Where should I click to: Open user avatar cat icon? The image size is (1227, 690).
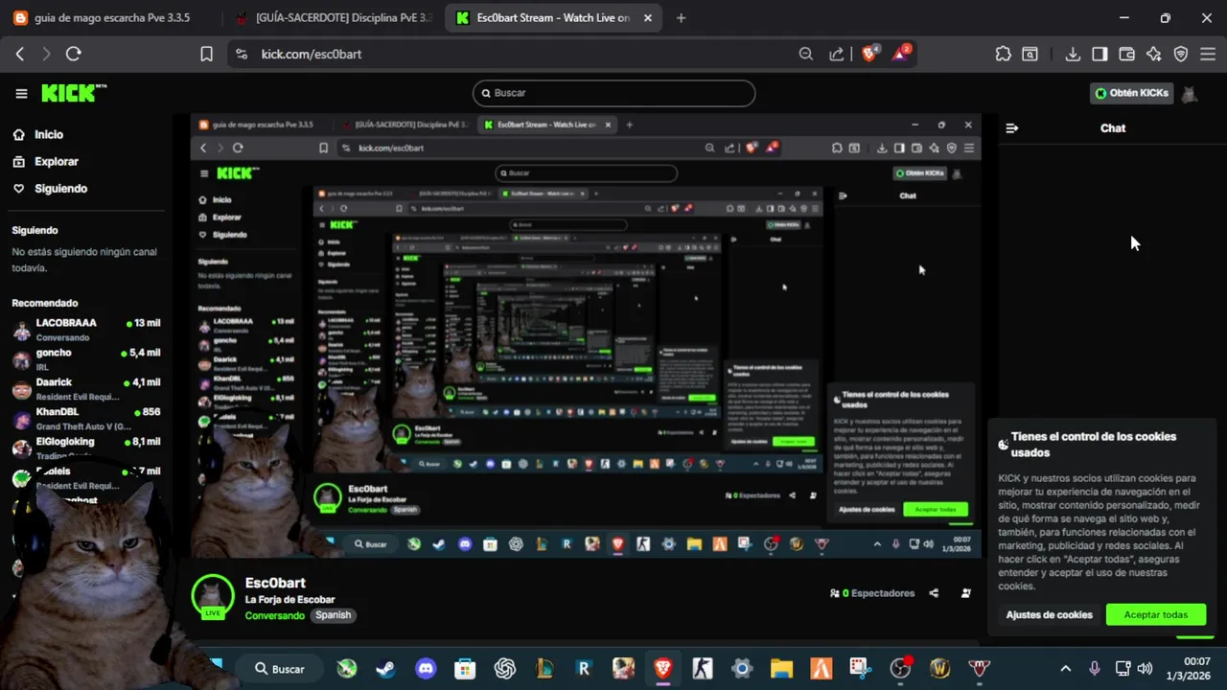click(x=1190, y=94)
